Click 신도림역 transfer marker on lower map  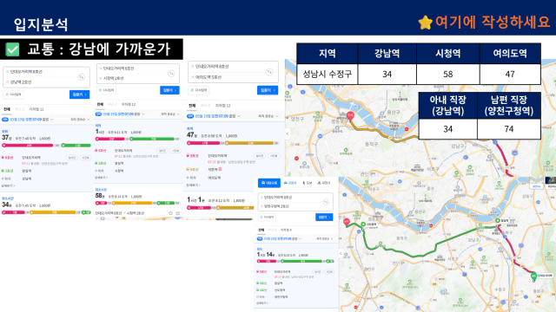coord(363,224)
